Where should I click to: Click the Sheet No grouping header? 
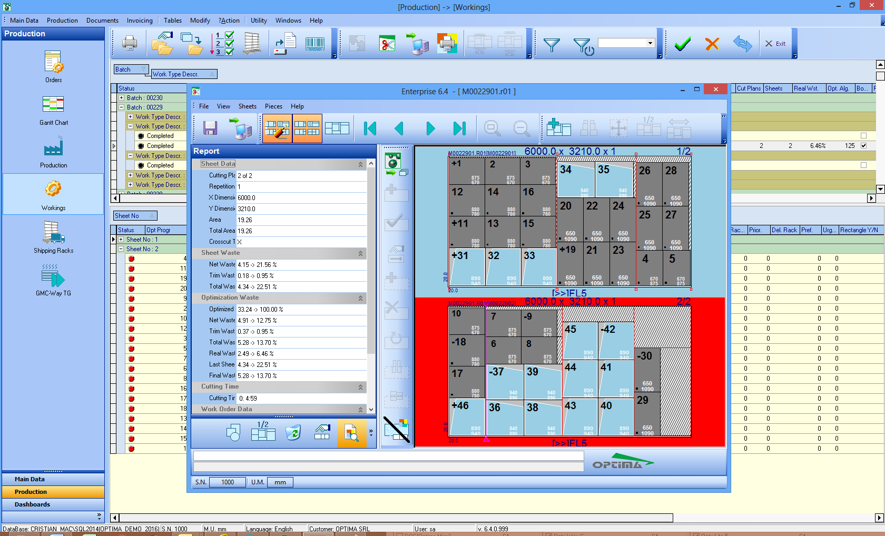coord(135,216)
